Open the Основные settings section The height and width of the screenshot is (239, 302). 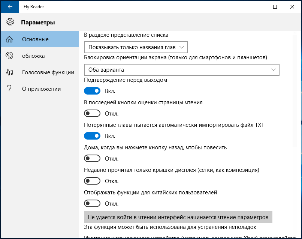click(40, 39)
